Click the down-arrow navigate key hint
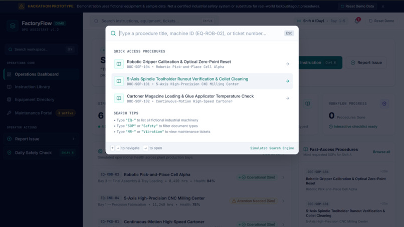The width and height of the screenshot is (404, 227). 118,148
